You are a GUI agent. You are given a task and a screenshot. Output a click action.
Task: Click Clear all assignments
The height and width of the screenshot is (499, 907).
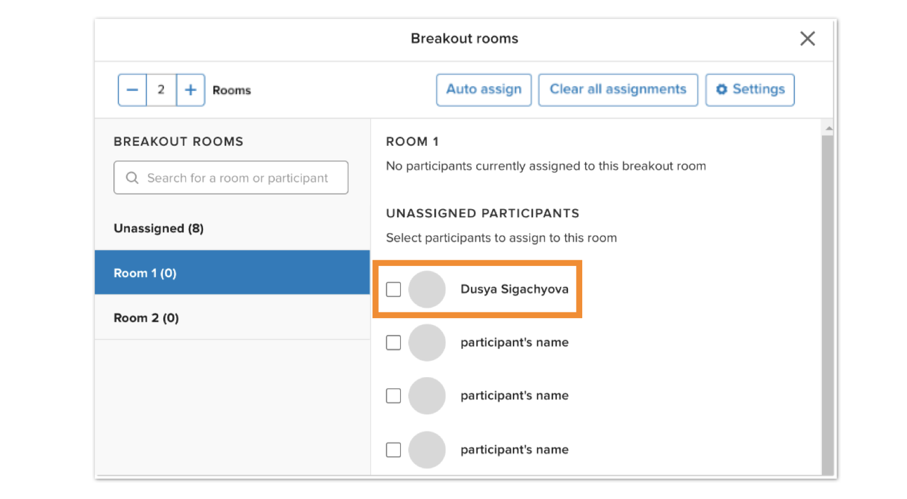(x=618, y=90)
